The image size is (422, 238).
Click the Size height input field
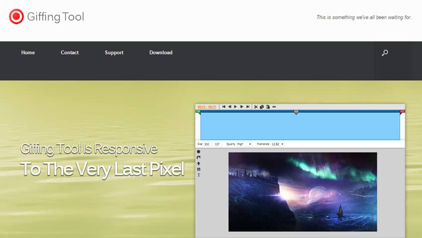[218, 144]
